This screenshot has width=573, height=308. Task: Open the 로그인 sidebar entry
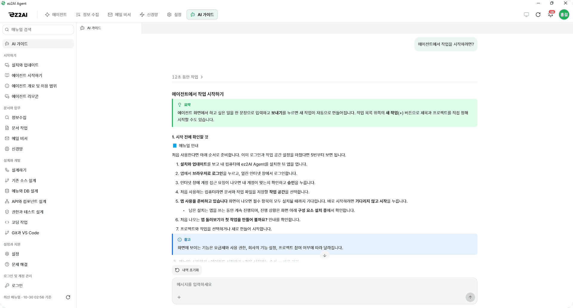coord(38,286)
